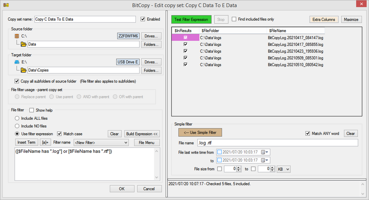Screen dimensions: 369x200
Task: Increase the File size from value
Action: click(x=239, y=168)
